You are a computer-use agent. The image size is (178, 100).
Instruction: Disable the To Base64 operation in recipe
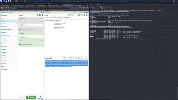(40, 33)
